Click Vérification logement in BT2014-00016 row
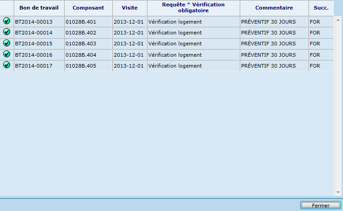Screen dimensions: 343x211 175,55
